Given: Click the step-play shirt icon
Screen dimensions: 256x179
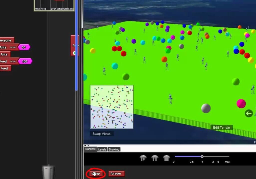Looking at the screenshot, I should point(143,158).
